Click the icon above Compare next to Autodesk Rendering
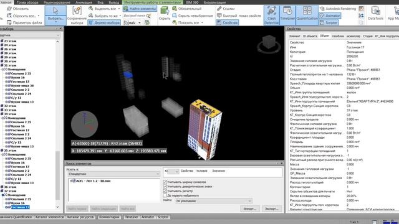This screenshot has width=399, height=224. tap(361, 9)
